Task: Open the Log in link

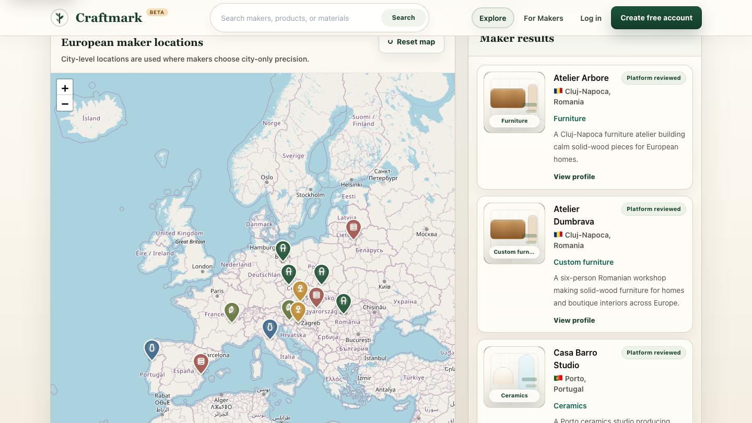Action: (x=591, y=18)
